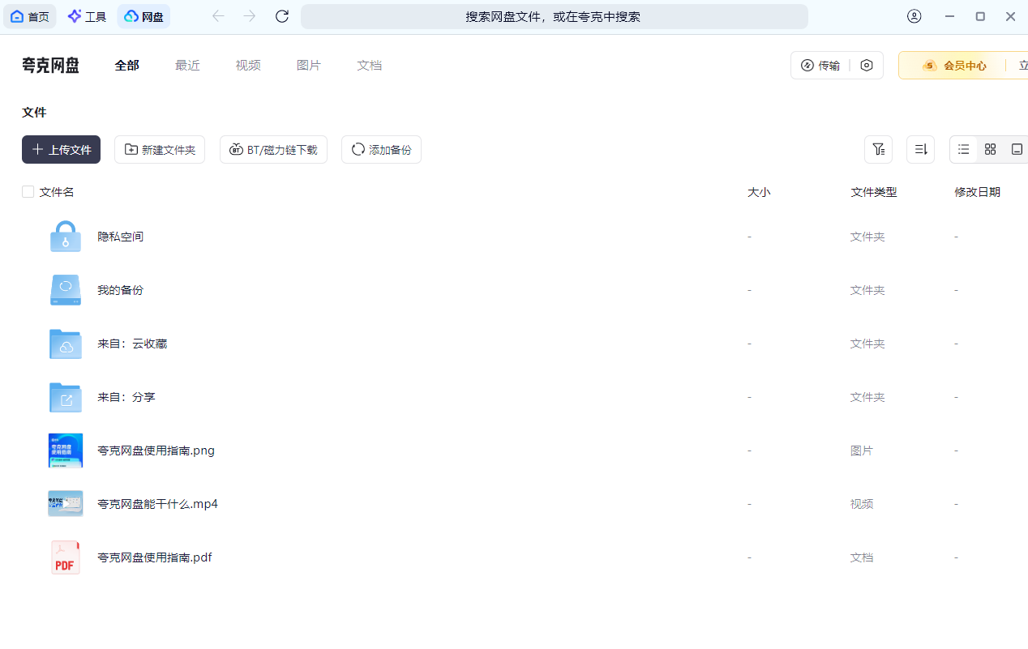Image resolution: width=1028 pixels, height=649 pixels.
Task: Click the 添加备份 button
Action: (x=381, y=150)
